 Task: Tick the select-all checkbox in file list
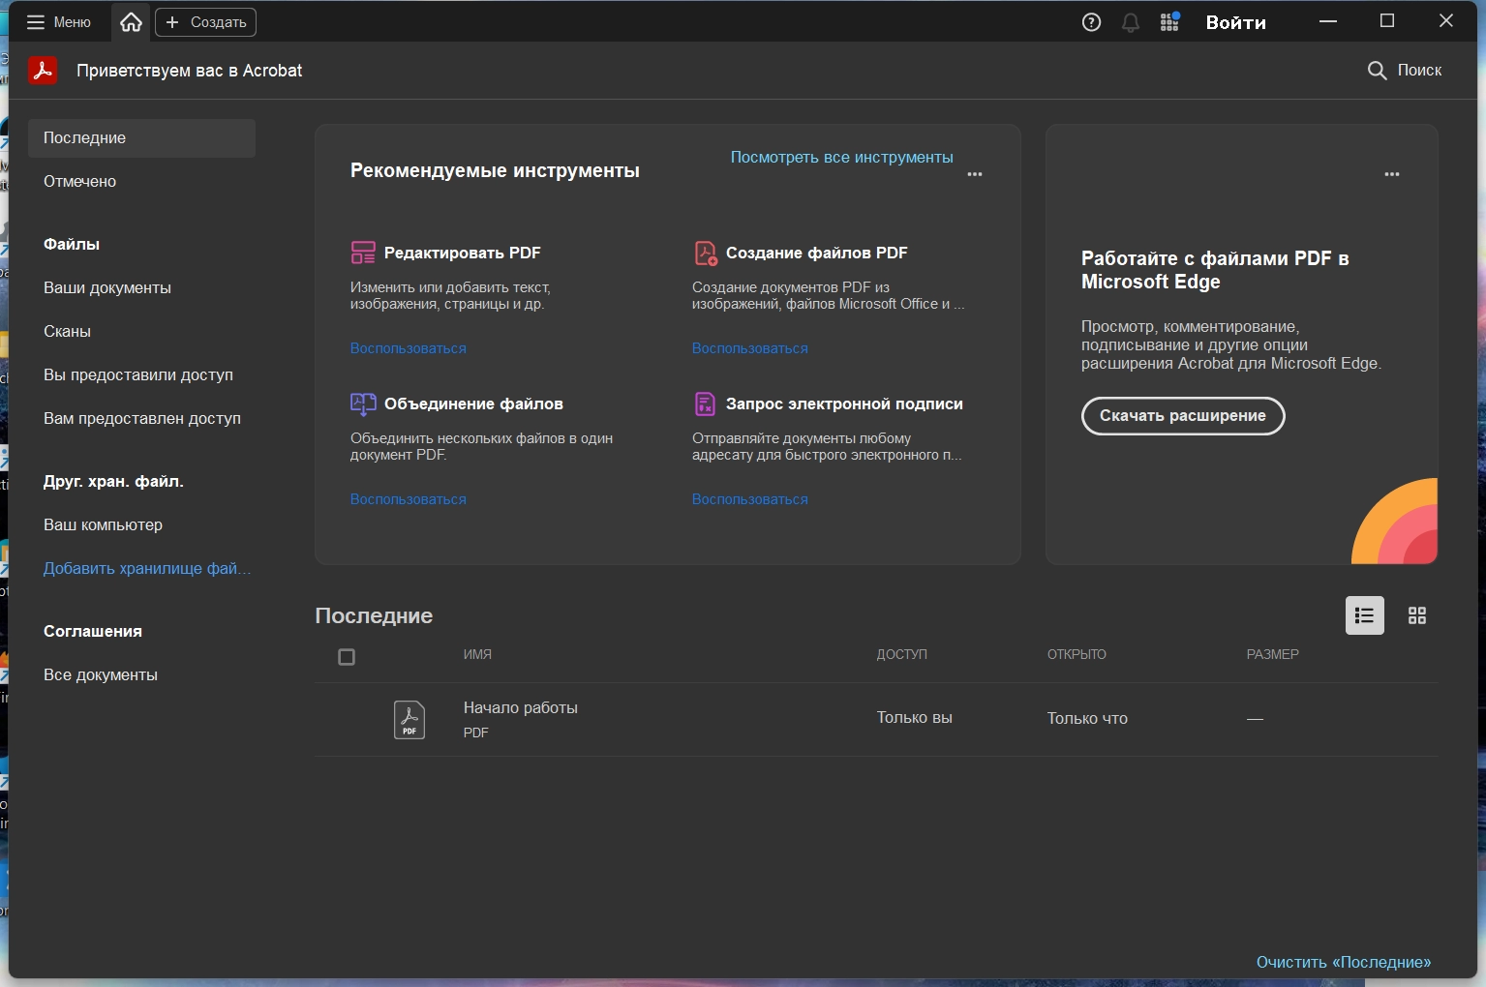point(347,657)
